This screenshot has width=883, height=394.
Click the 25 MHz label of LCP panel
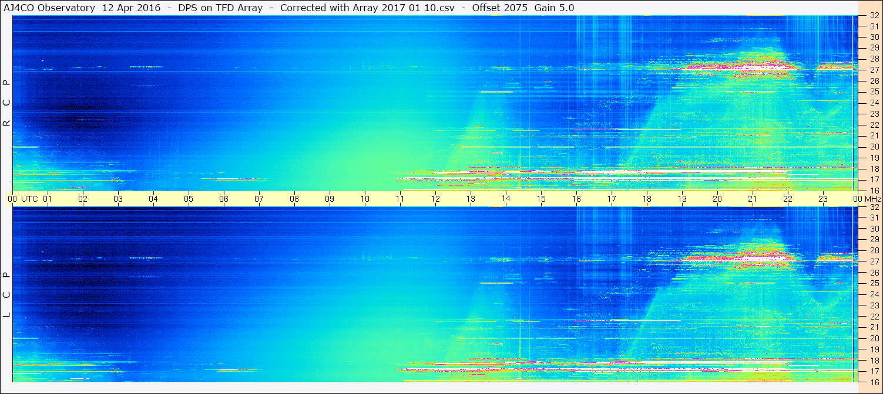click(x=874, y=283)
